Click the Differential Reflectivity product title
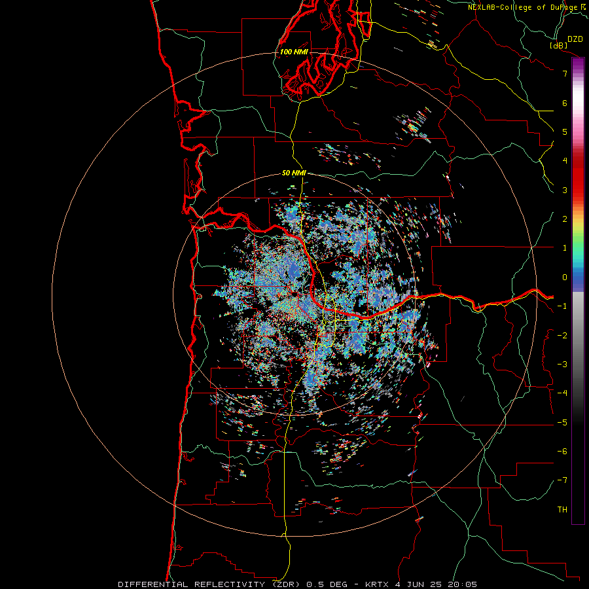Viewport: 589px width, 589px height. point(209,584)
